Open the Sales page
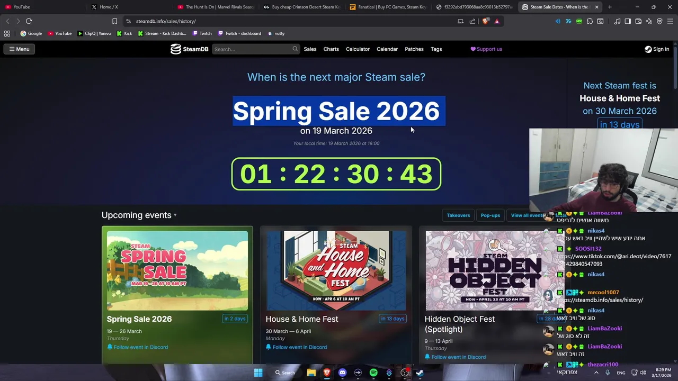678x381 pixels. pos(310,49)
